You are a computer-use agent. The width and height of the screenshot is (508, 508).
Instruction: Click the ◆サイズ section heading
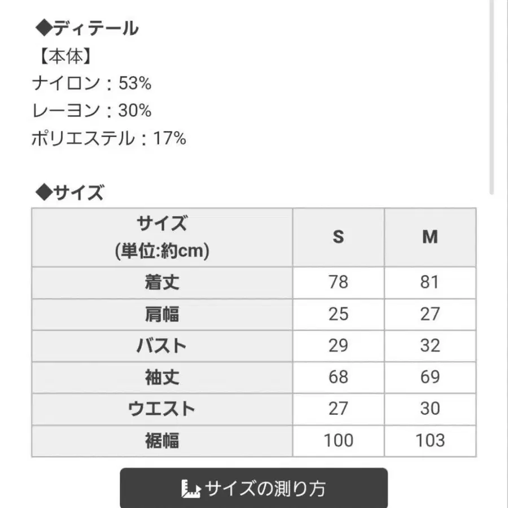[x=69, y=194]
